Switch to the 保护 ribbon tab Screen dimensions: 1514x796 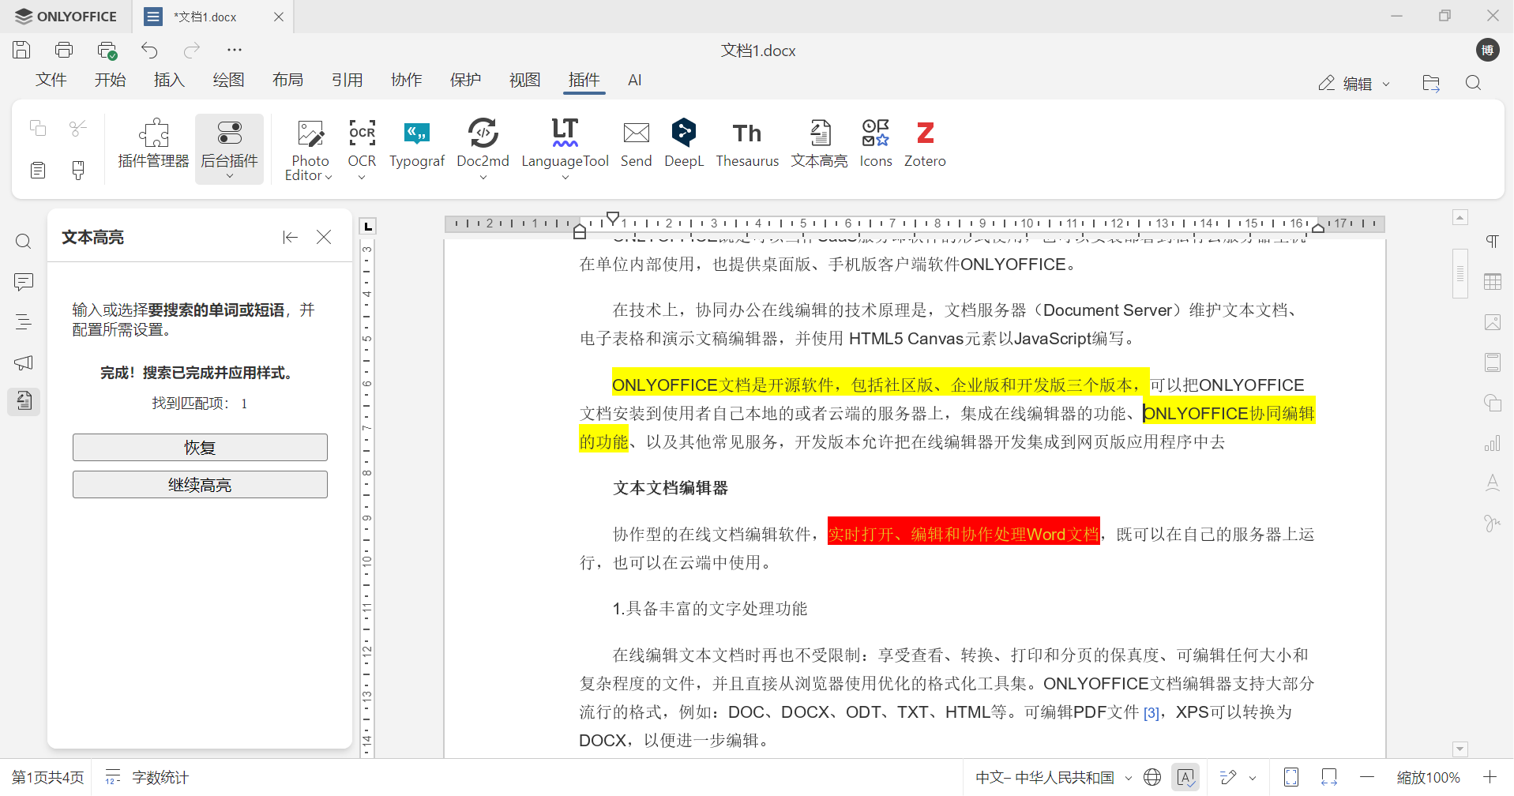(x=465, y=80)
